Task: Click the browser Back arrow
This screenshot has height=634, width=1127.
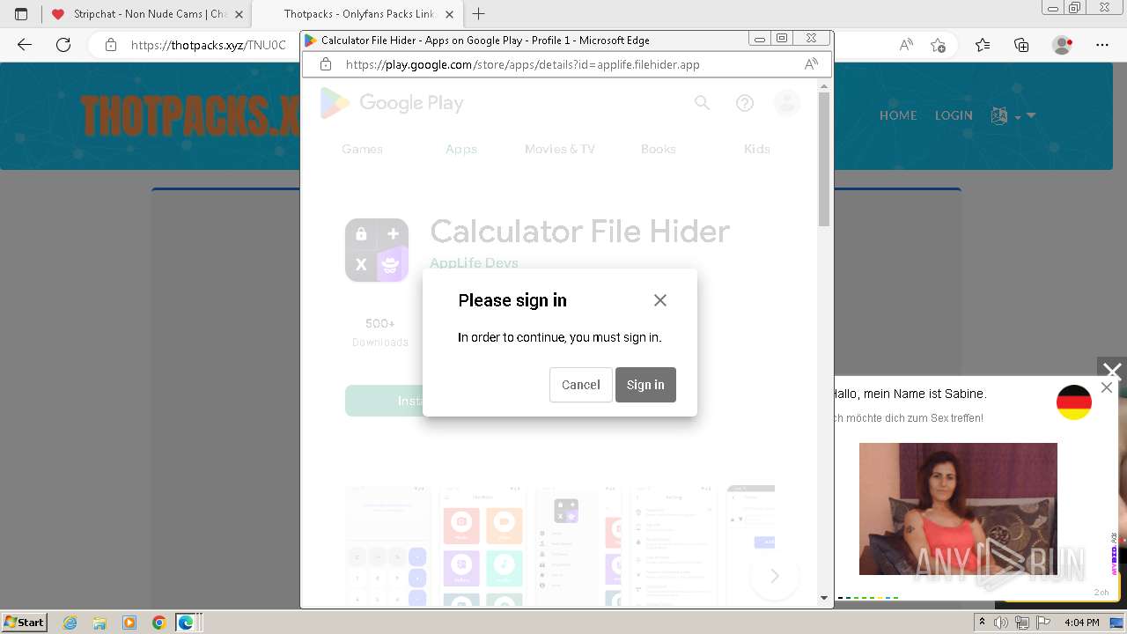Action: [25, 45]
